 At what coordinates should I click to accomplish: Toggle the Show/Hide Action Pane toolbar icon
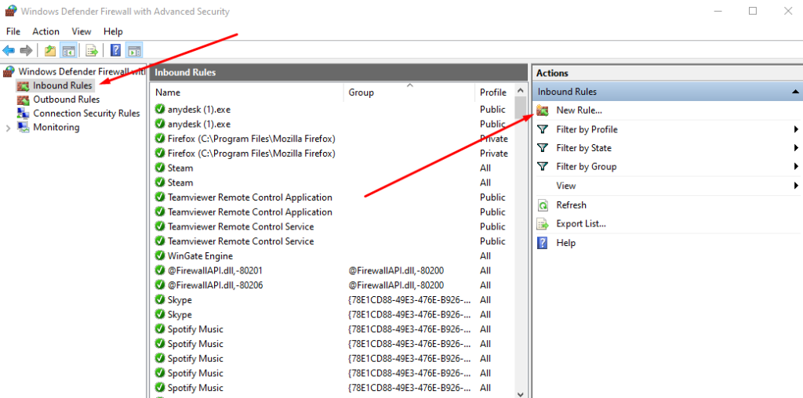tap(134, 50)
